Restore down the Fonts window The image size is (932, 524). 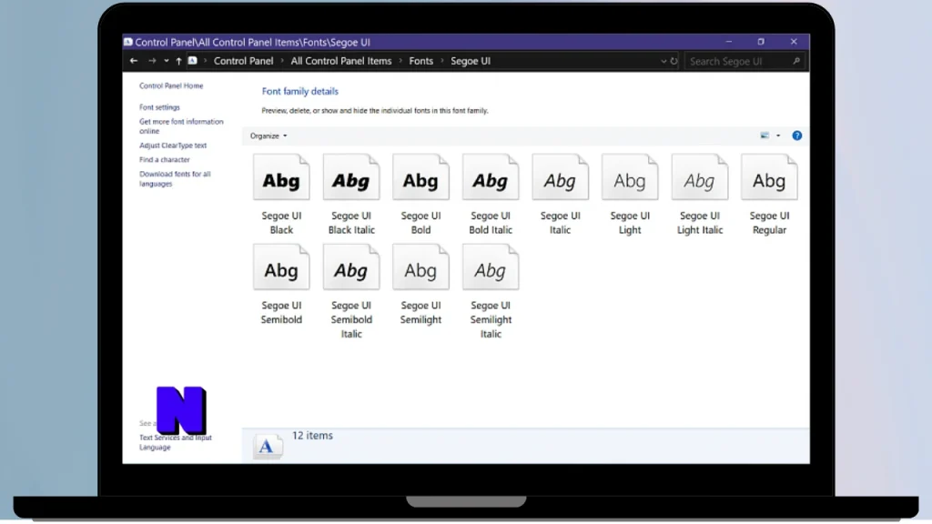click(x=761, y=42)
